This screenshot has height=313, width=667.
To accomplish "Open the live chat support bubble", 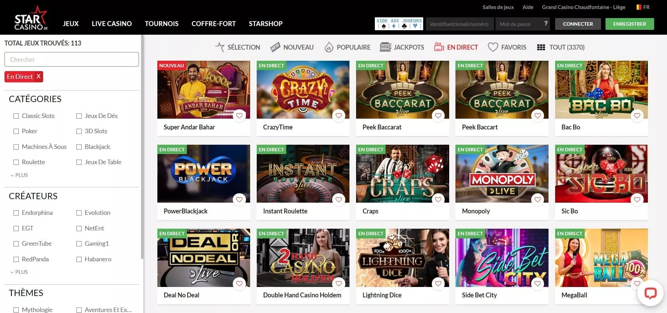I will (x=650, y=293).
